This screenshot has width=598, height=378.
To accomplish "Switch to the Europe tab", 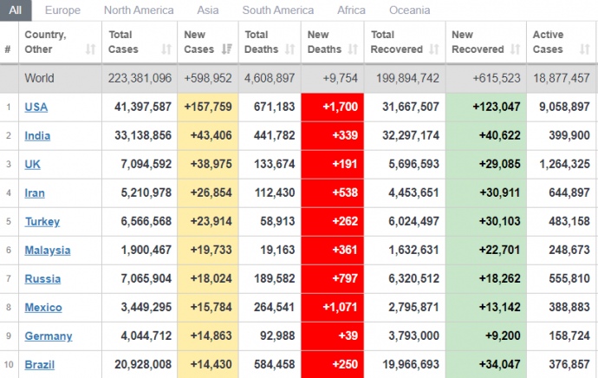I will (62, 10).
